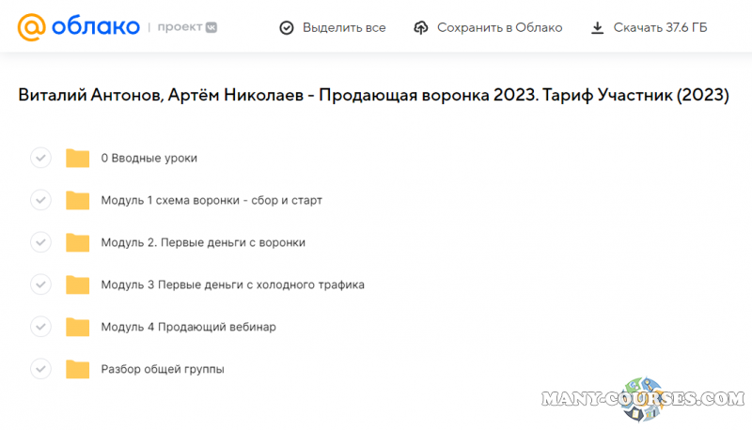Image resolution: width=752 pixels, height=430 pixels.
Task: Open Модуль 2. Первые деньги с воронки name
Action: (202, 242)
